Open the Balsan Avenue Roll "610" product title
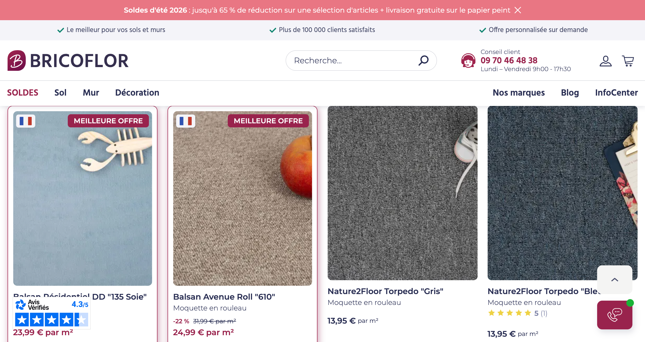The width and height of the screenshot is (645, 342). click(224, 297)
